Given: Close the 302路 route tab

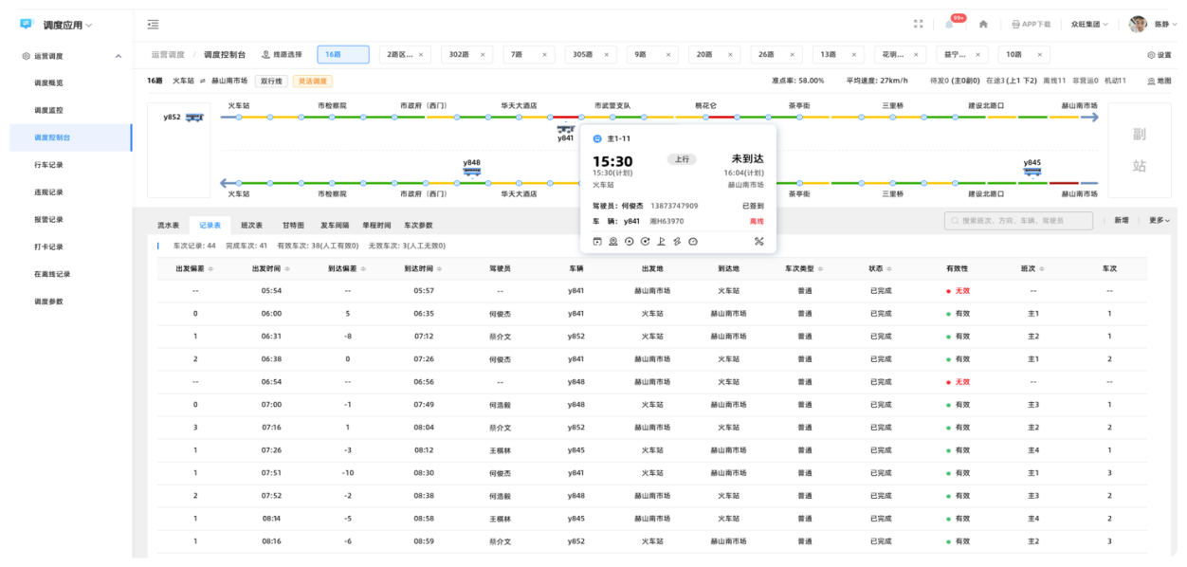Looking at the screenshot, I should [482, 55].
